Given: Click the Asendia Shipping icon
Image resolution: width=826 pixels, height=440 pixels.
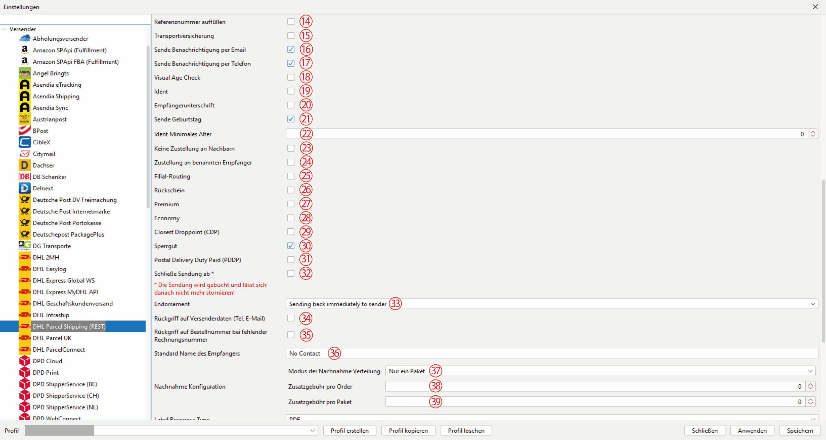Looking at the screenshot, I should 25,96.
